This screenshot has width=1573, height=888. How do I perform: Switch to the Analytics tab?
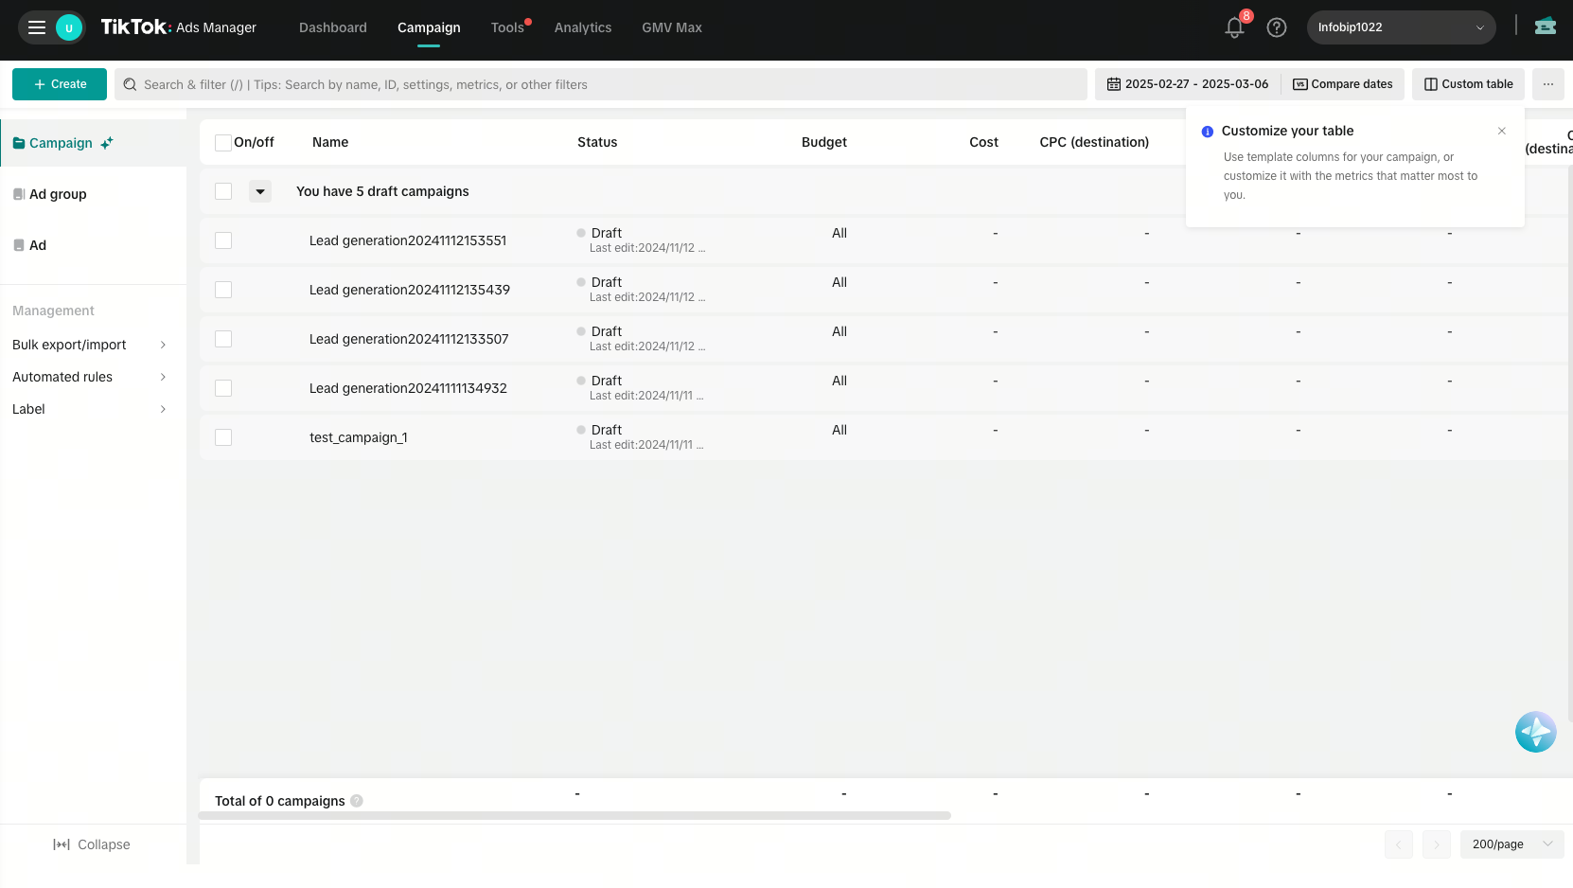click(583, 27)
